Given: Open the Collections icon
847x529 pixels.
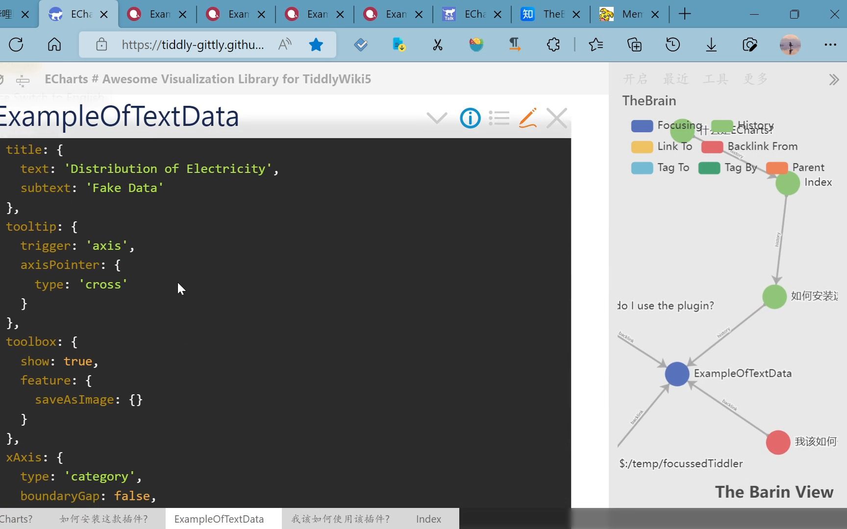Looking at the screenshot, I should [635, 45].
